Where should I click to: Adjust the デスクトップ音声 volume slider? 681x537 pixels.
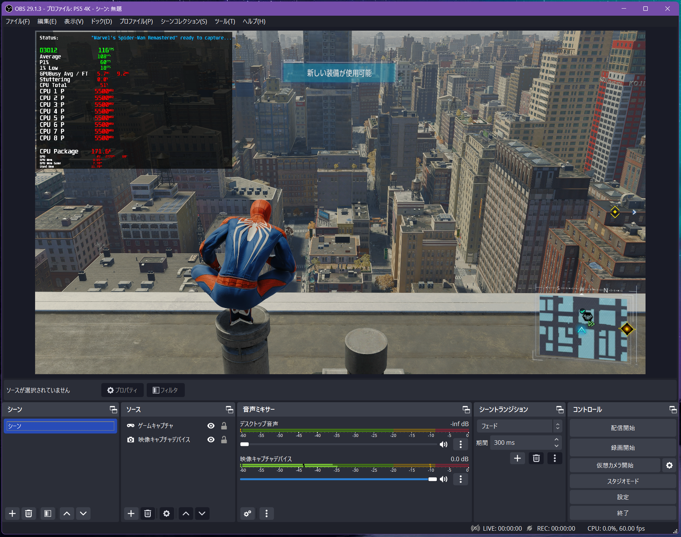point(338,444)
